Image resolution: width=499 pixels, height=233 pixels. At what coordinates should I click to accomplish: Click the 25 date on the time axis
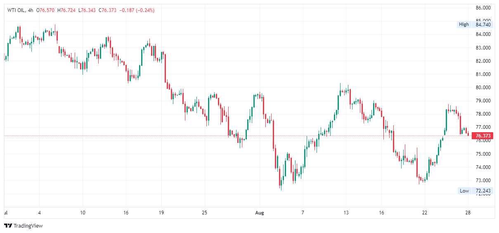click(204, 213)
